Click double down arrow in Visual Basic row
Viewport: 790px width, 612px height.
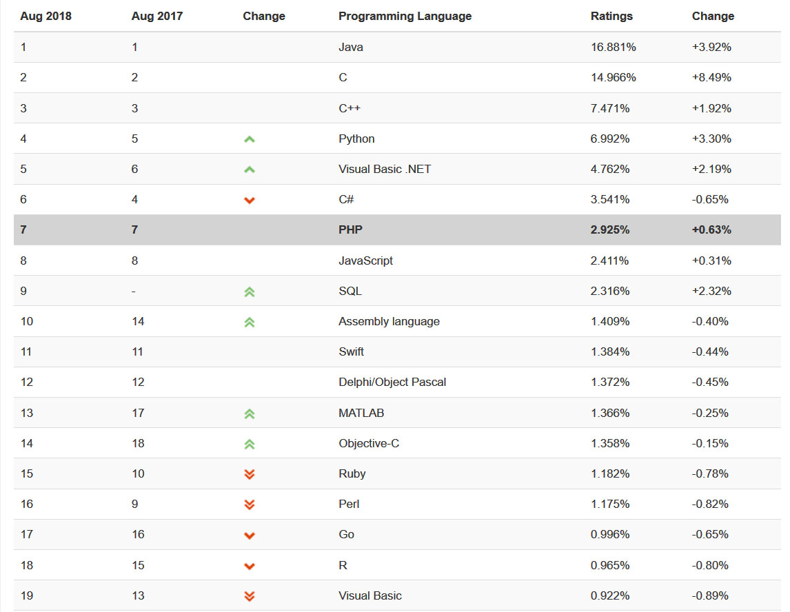250,596
